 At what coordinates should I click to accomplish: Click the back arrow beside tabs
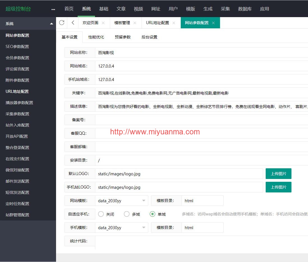coord(73,23)
